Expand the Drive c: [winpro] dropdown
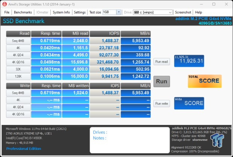This screenshot has width=233, height=157. tap(171, 12)
